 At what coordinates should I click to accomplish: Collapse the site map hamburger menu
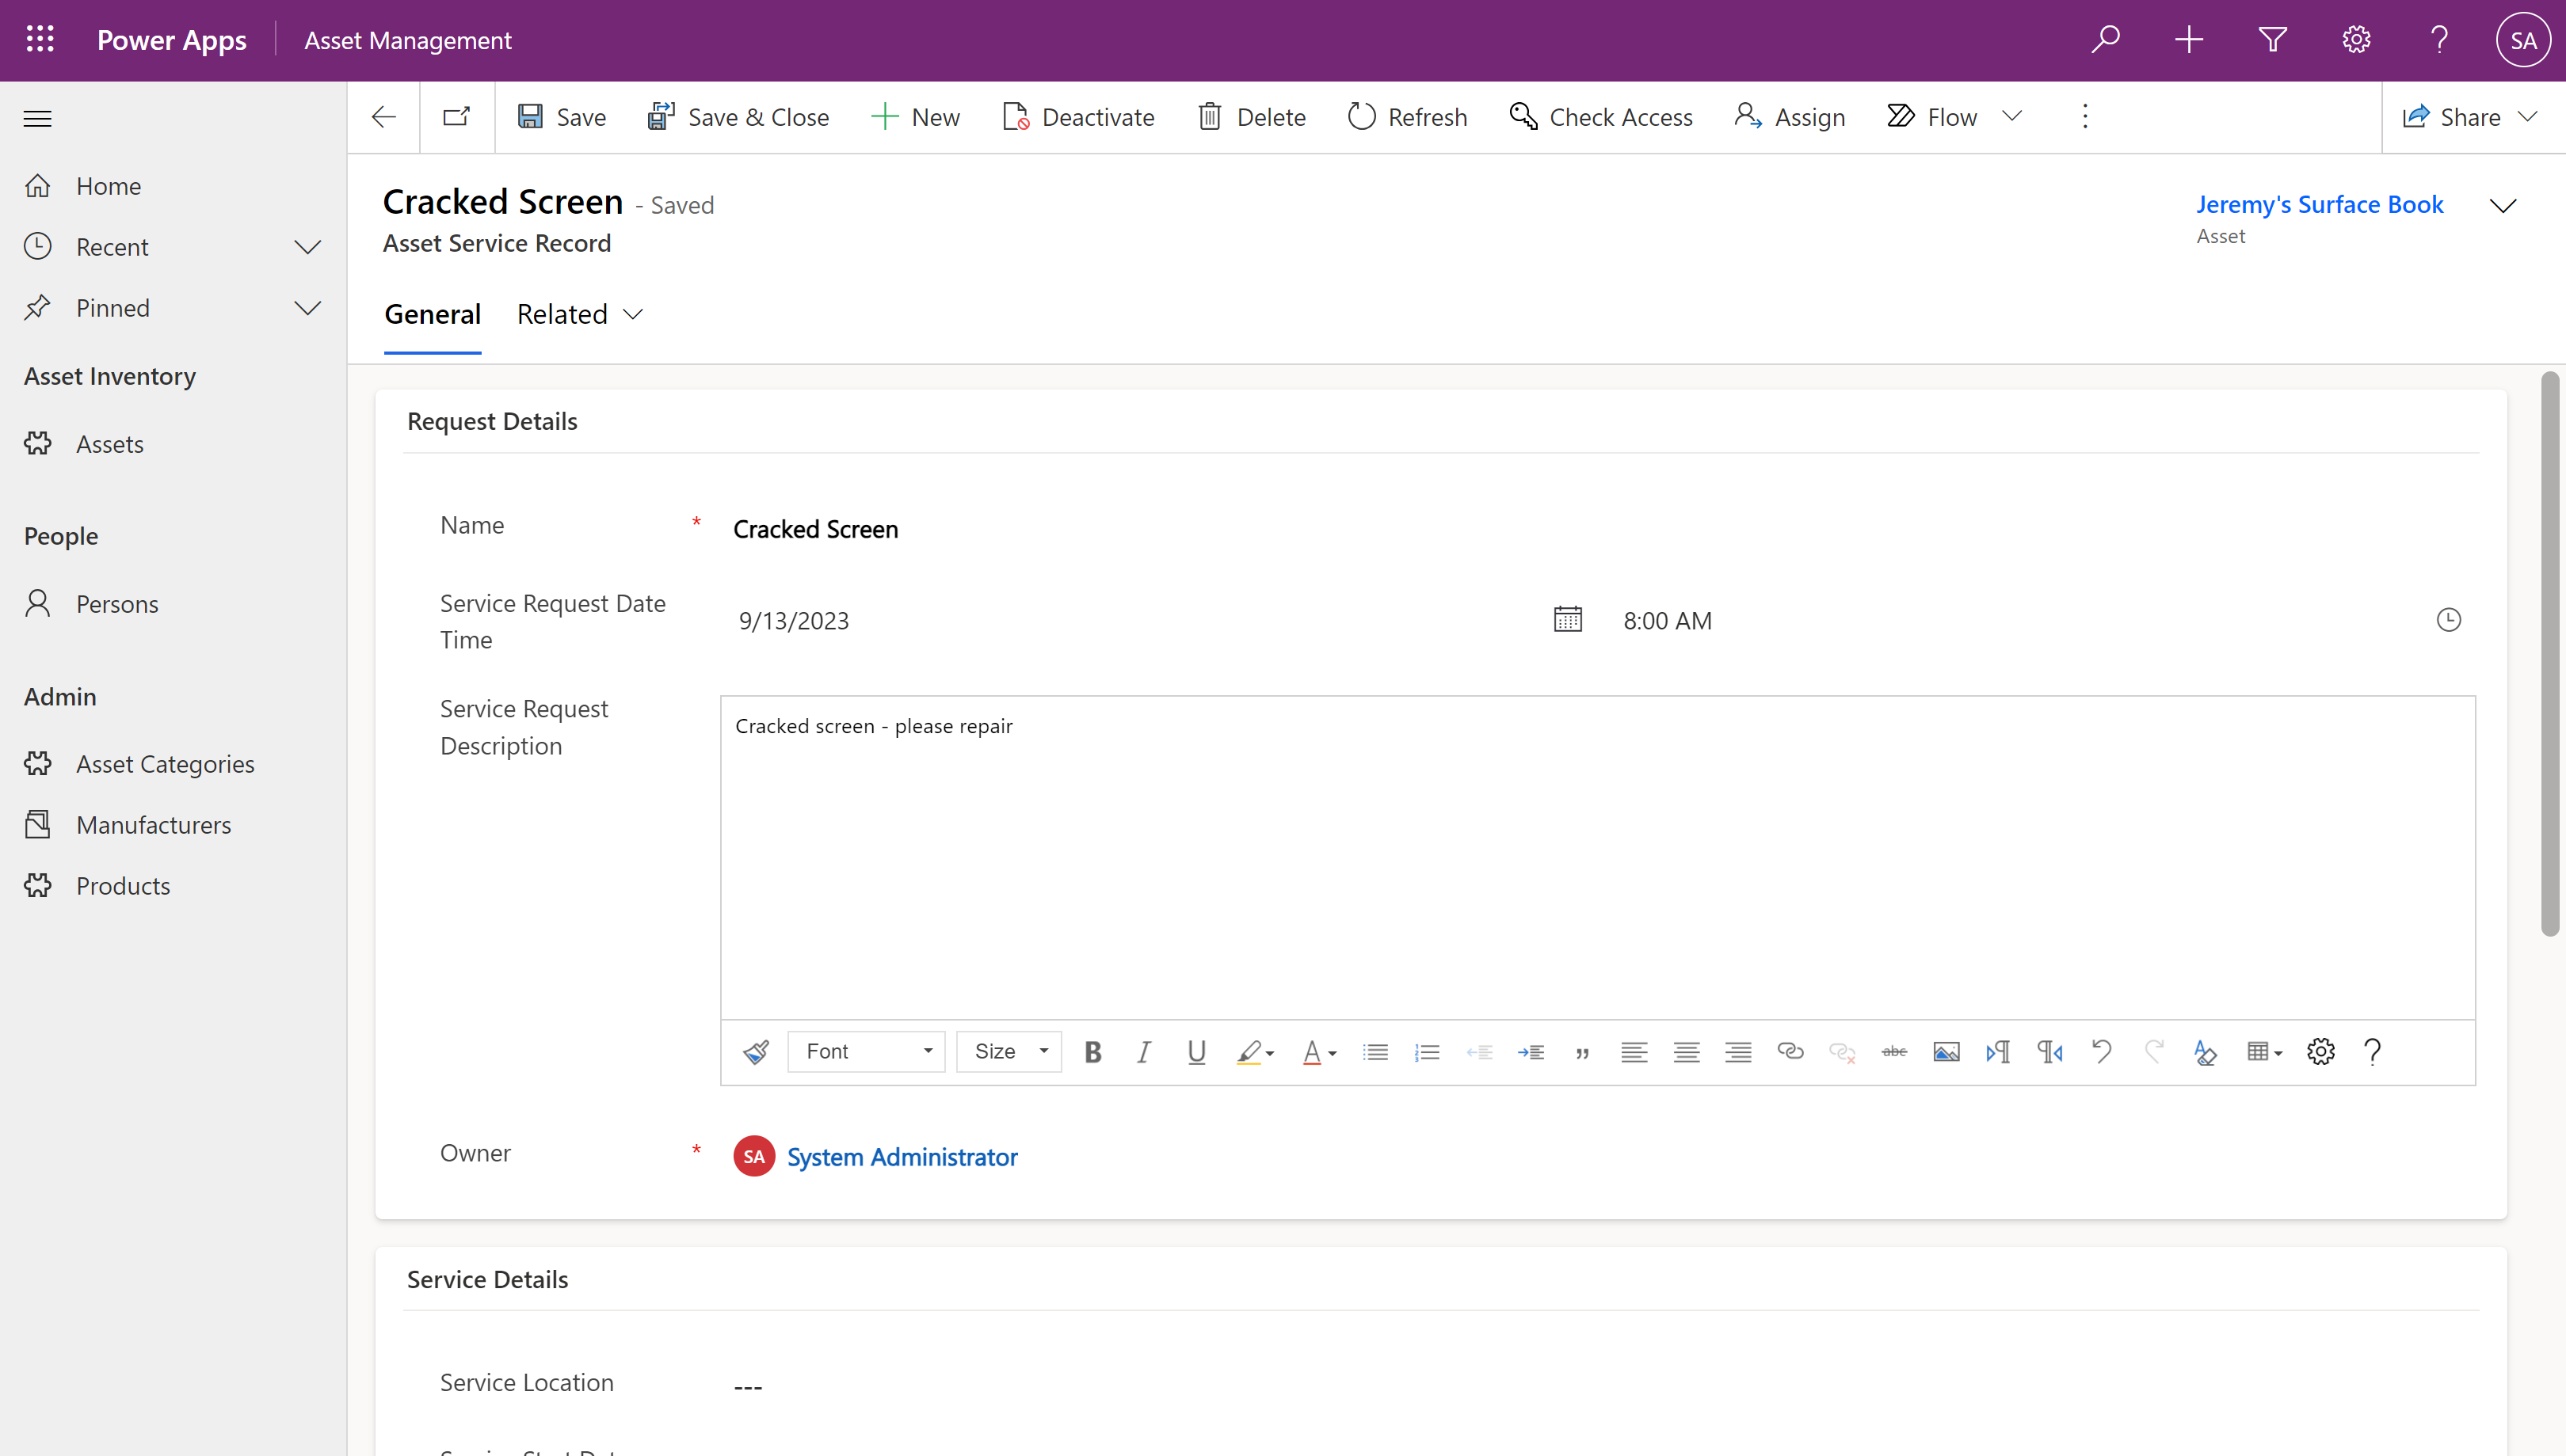click(x=38, y=118)
